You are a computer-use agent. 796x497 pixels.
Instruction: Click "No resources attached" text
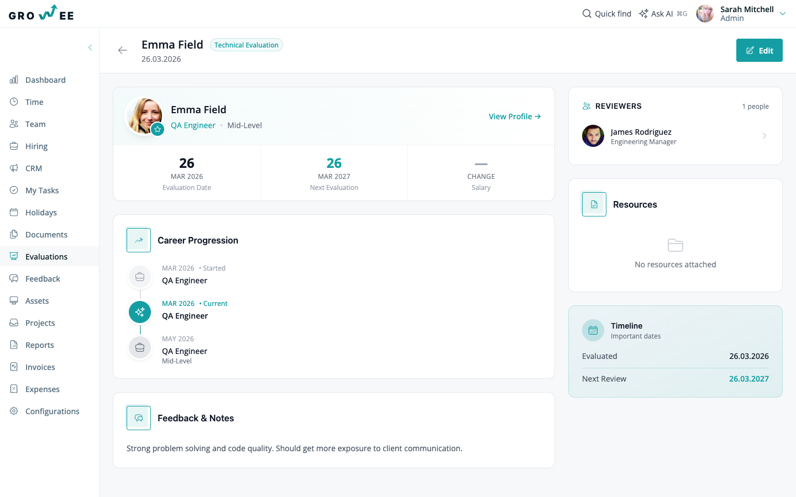[x=675, y=265]
